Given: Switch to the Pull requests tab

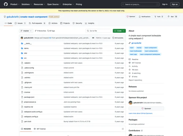Looking at the screenshot, I should (x=37, y=23).
